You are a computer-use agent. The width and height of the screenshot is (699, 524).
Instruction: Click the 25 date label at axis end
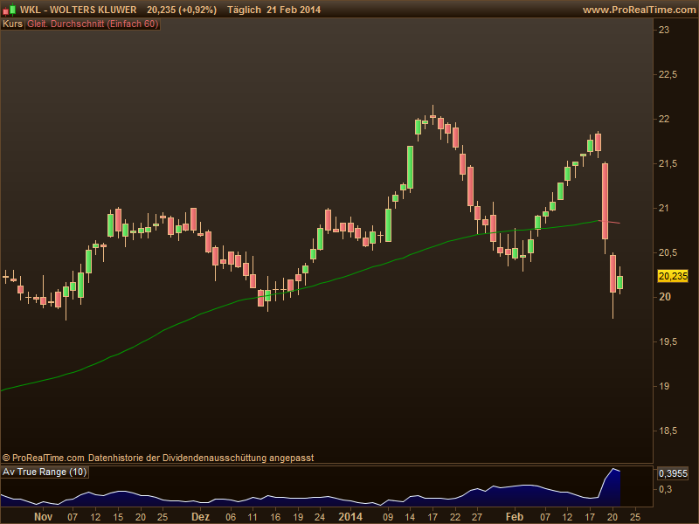[x=635, y=517]
